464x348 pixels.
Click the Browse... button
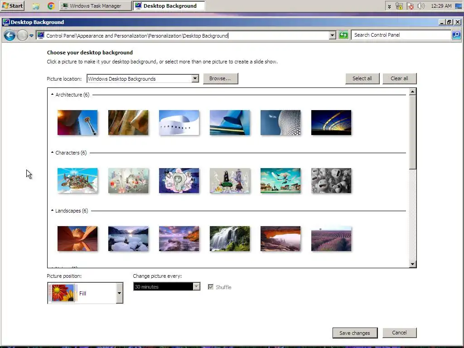(221, 79)
